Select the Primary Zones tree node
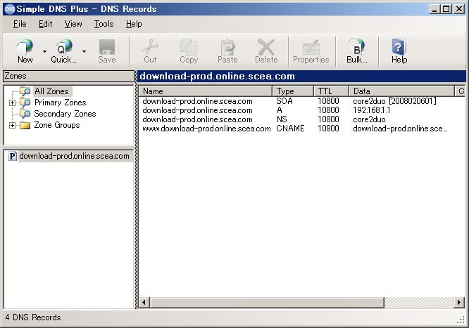The height and width of the screenshot is (328, 469). pyautogui.click(x=60, y=103)
